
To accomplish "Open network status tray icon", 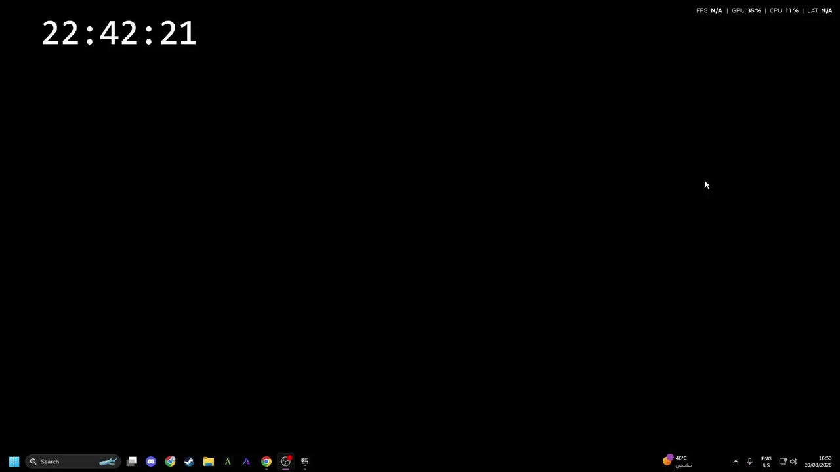I will (x=783, y=462).
